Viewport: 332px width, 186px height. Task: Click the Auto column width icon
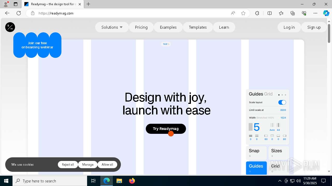(272, 125)
